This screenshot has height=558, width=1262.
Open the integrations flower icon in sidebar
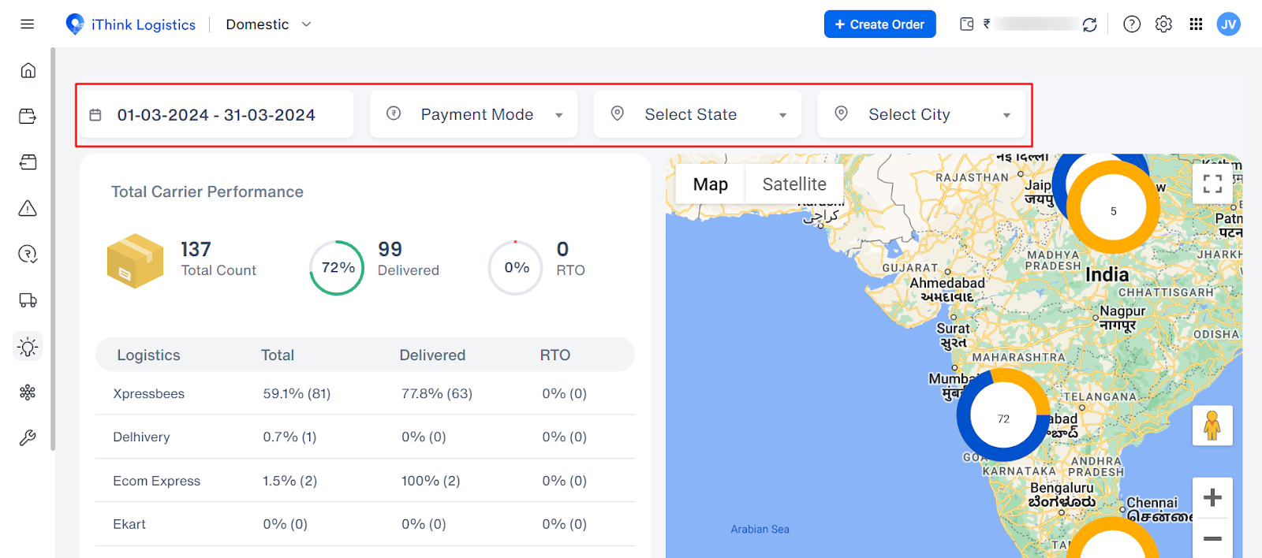pos(28,392)
